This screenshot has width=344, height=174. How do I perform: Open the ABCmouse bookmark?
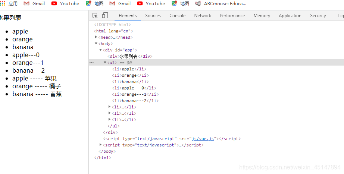point(221,3)
